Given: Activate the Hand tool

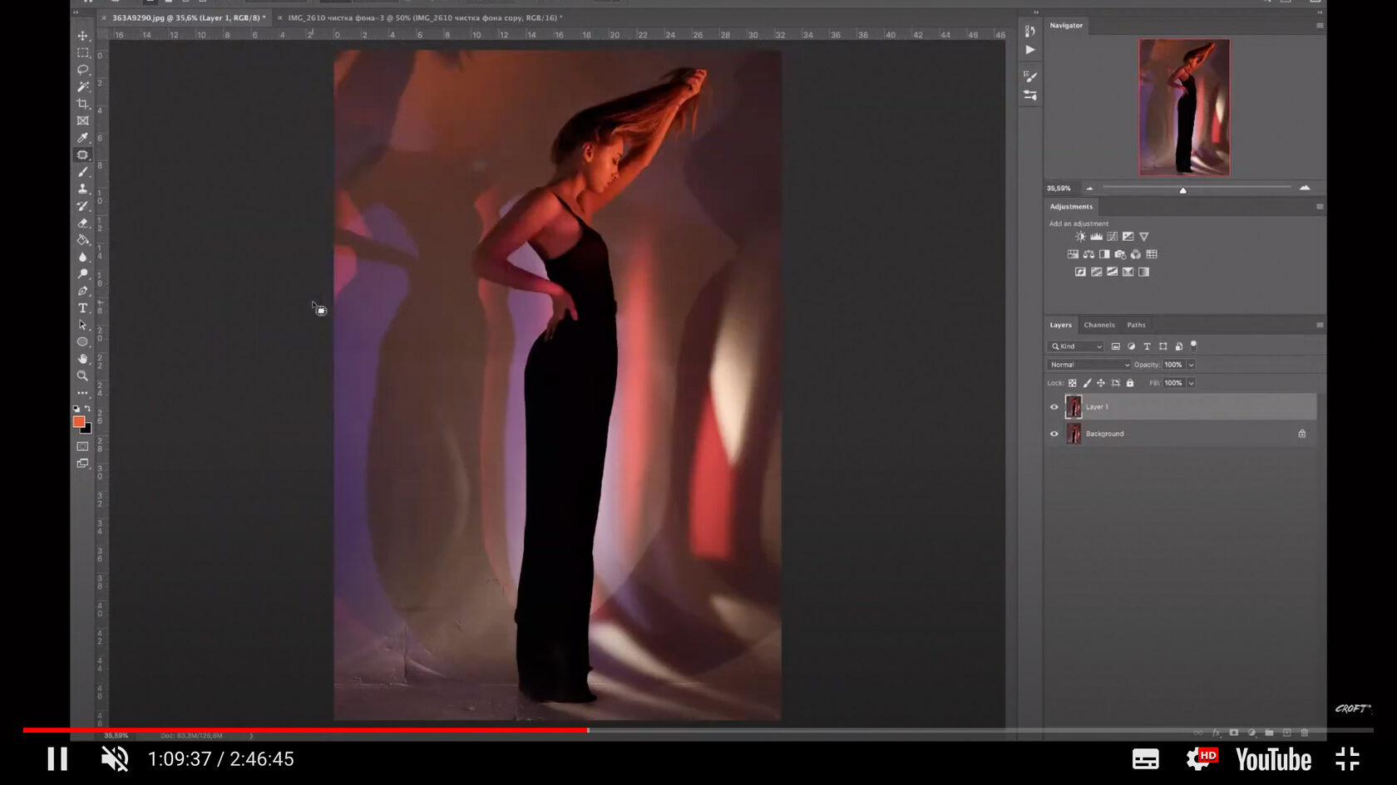Looking at the screenshot, I should 83,359.
